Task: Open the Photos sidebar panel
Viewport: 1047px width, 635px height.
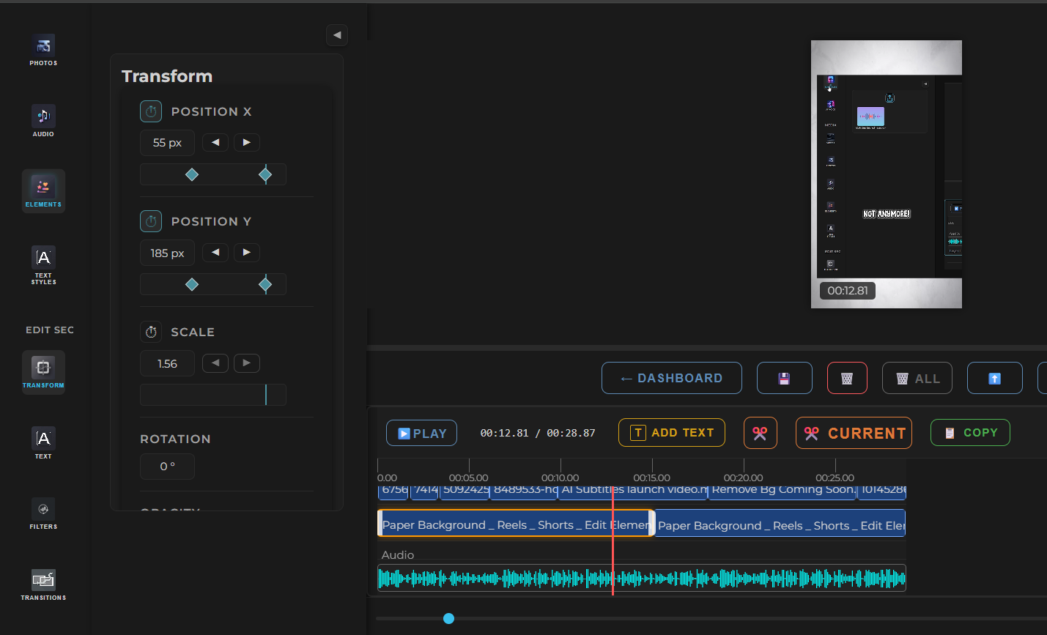Action: 43,50
